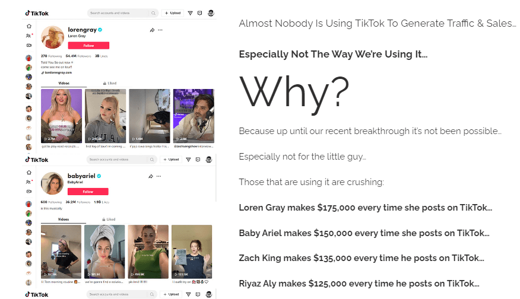Click the TikTok logo directly above babyariel's profile
Viewport: 520px width, 299px height.
point(37,160)
